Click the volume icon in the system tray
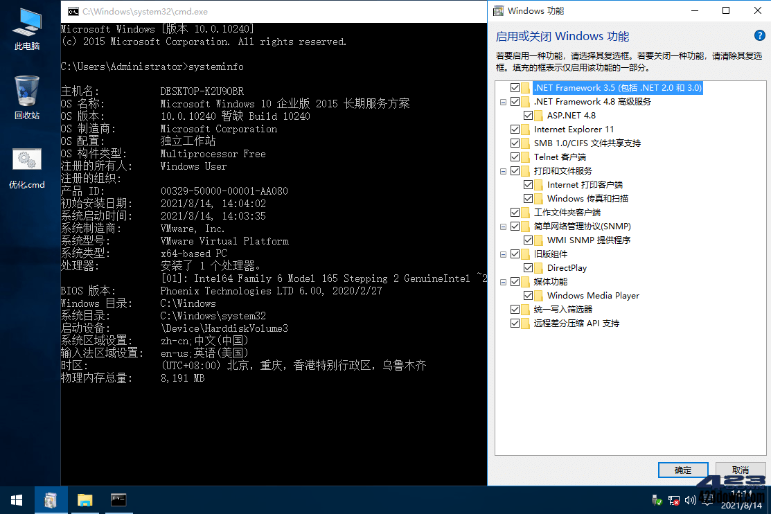The height and width of the screenshot is (514, 771). click(690, 499)
